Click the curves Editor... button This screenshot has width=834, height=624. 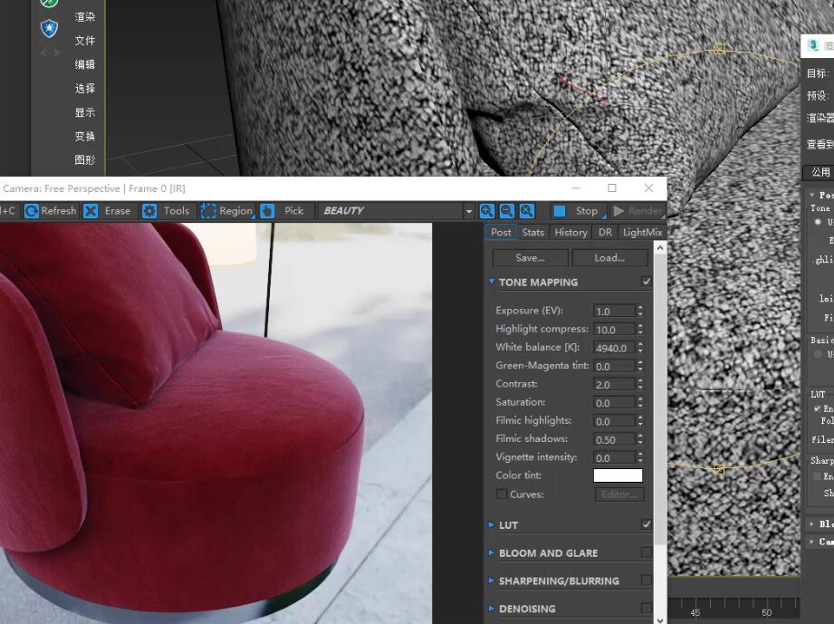(619, 494)
